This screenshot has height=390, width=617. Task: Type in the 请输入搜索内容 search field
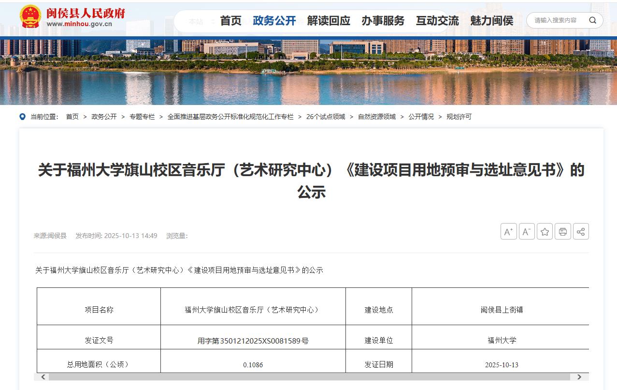point(556,20)
